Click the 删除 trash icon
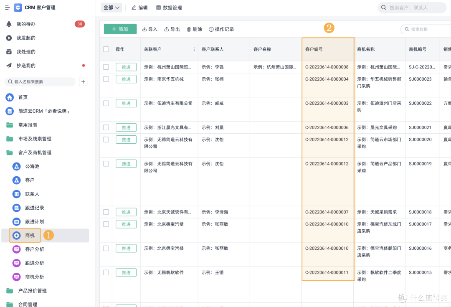This screenshot has width=451, height=307. pyautogui.click(x=189, y=29)
